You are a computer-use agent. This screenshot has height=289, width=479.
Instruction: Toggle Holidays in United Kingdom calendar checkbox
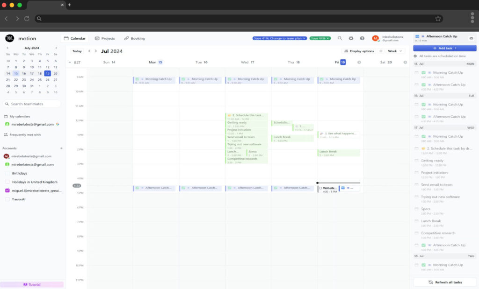click(7, 182)
